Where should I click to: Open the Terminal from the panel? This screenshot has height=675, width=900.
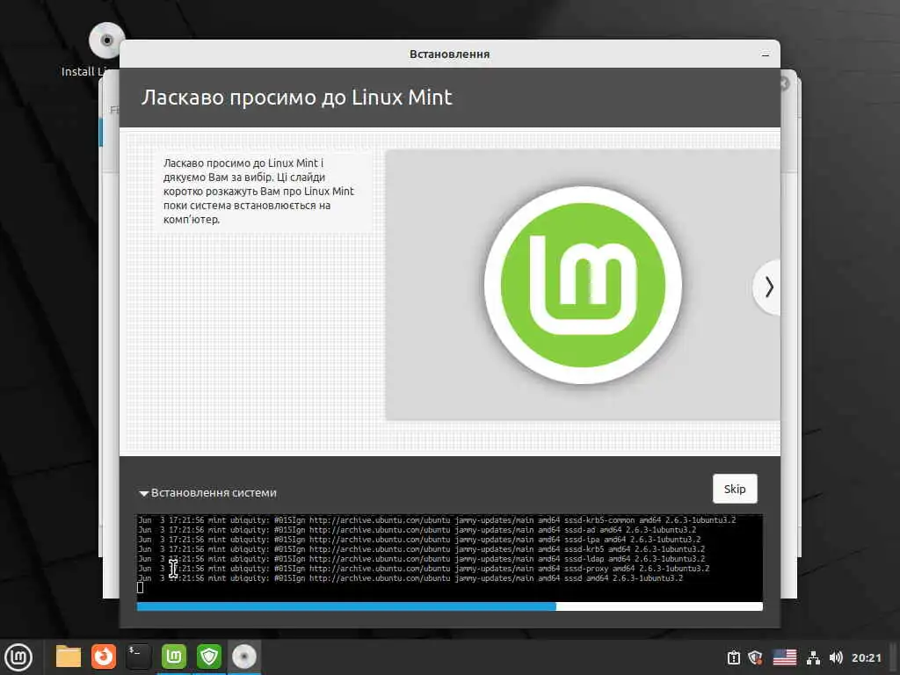(x=138, y=657)
